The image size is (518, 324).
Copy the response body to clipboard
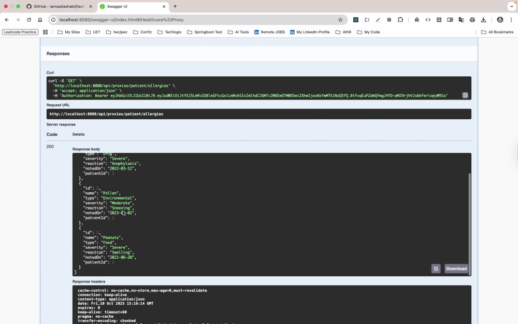click(436, 269)
